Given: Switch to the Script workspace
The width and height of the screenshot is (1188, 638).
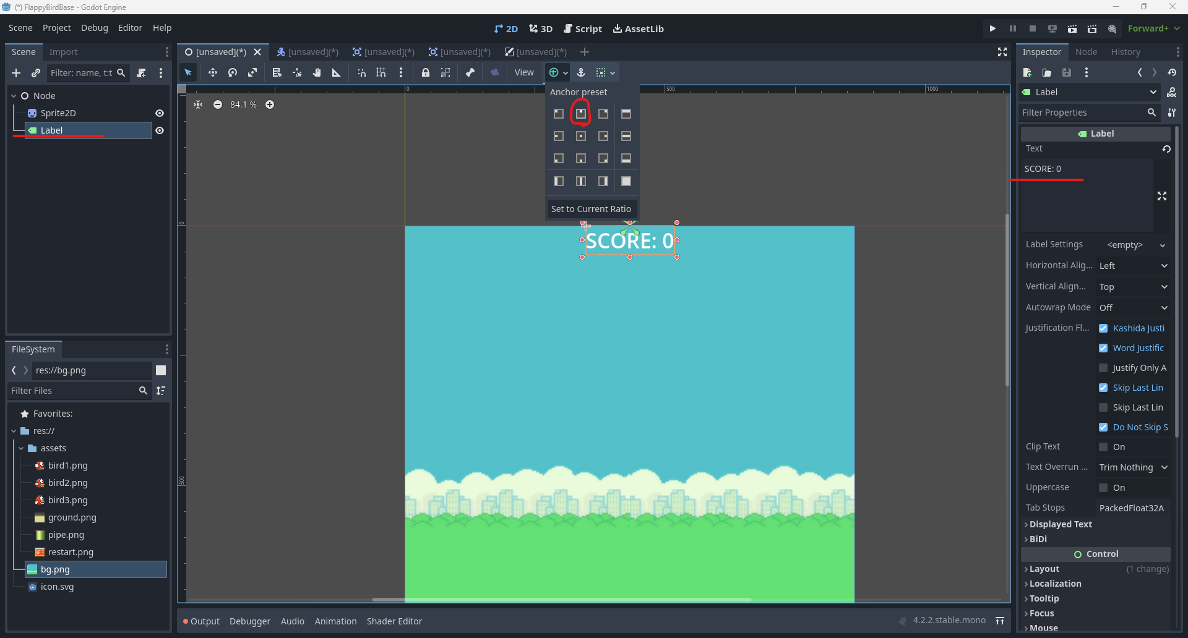Looking at the screenshot, I should (x=583, y=28).
